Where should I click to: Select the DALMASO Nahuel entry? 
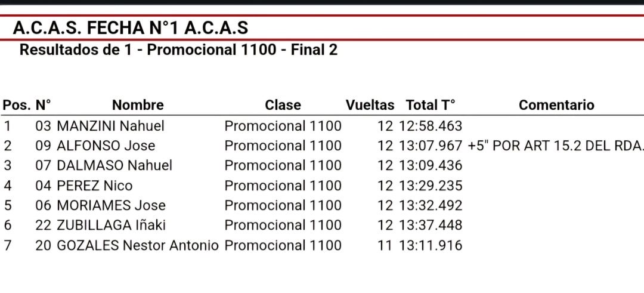point(114,166)
